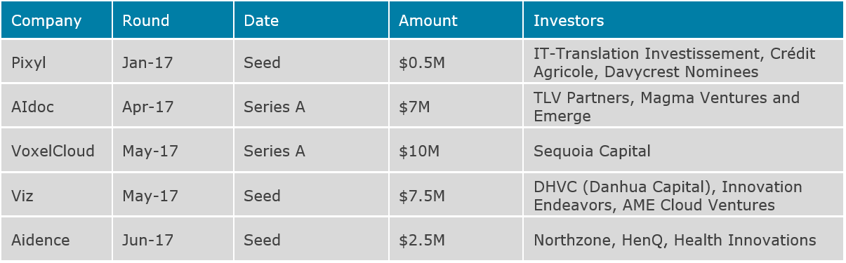Select the Investors column header

click(683, 20)
